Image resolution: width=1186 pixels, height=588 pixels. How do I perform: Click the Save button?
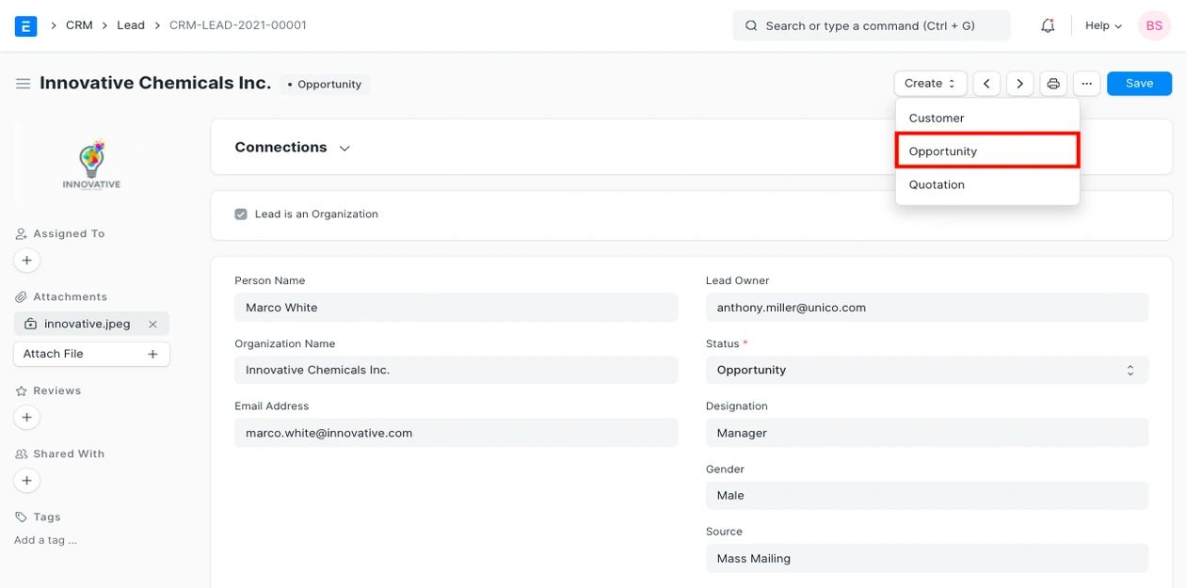1139,84
